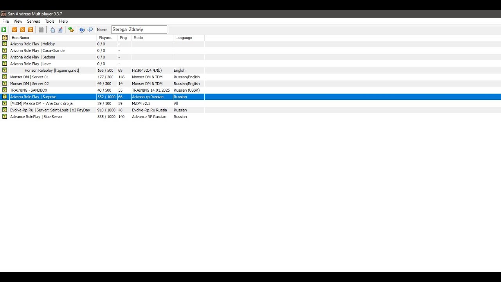501x282 pixels.
Task: Click lock icon beside Arizona Role Play Surprise
Action: coord(5,97)
